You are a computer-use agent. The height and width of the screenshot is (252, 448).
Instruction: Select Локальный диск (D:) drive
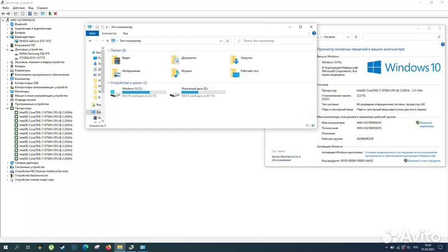(197, 92)
